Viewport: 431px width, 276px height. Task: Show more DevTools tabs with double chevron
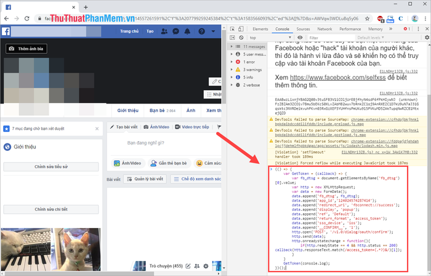[x=390, y=29]
